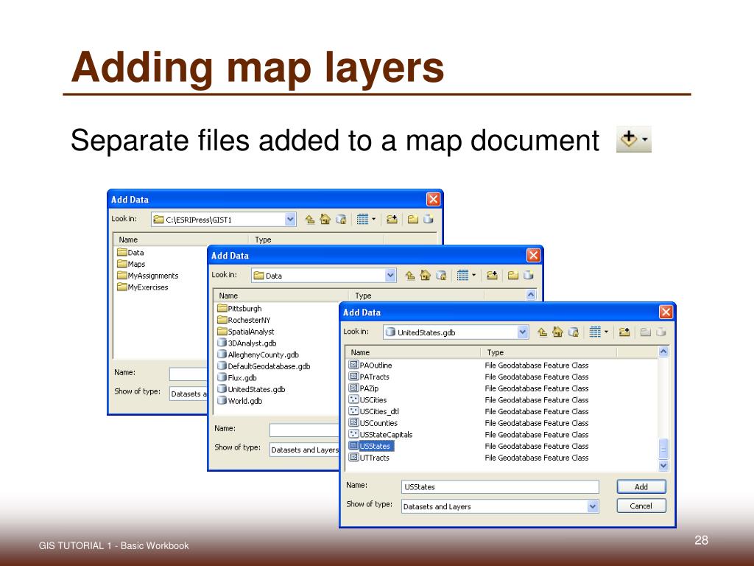Screen dimensions: 754x566
Task: Select AlleghenyCounty.gdb in the list
Action: pos(258,354)
